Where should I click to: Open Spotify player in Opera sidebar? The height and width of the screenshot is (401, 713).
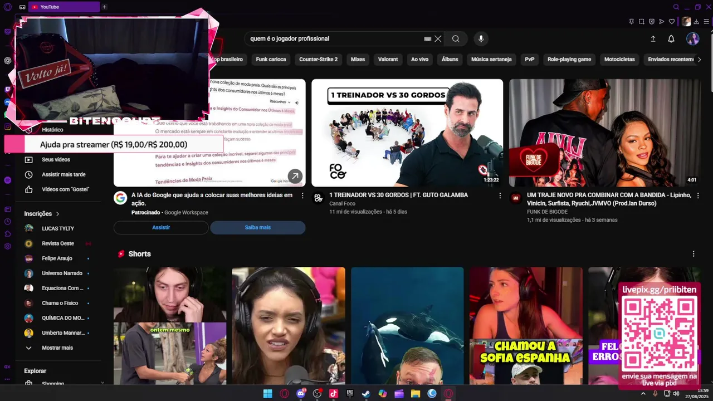point(8,180)
